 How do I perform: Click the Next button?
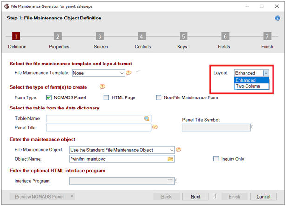(195, 197)
